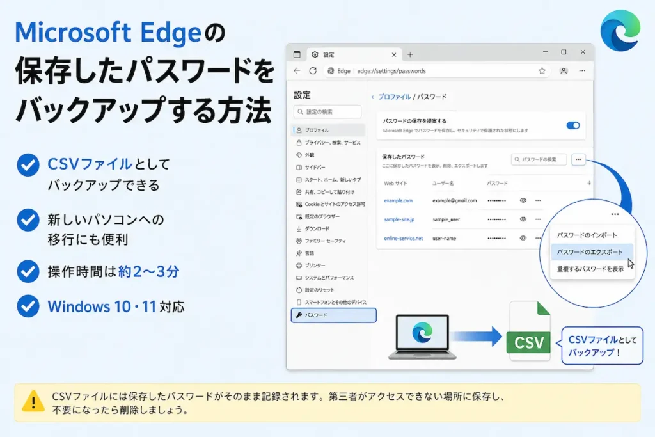Open more actions for example.com row

pyautogui.click(x=538, y=200)
